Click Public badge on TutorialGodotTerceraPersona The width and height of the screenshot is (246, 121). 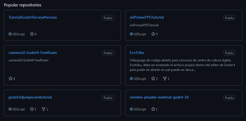click(108, 18)
